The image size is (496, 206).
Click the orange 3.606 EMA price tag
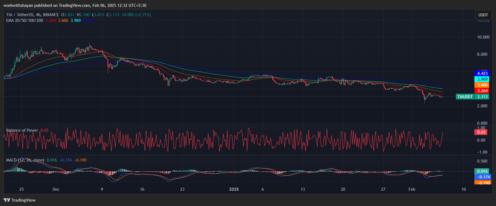(x=482, y=85)
